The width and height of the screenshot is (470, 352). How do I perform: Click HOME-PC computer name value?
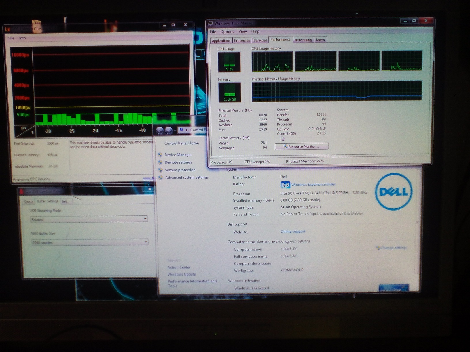[x=289, y=249]
